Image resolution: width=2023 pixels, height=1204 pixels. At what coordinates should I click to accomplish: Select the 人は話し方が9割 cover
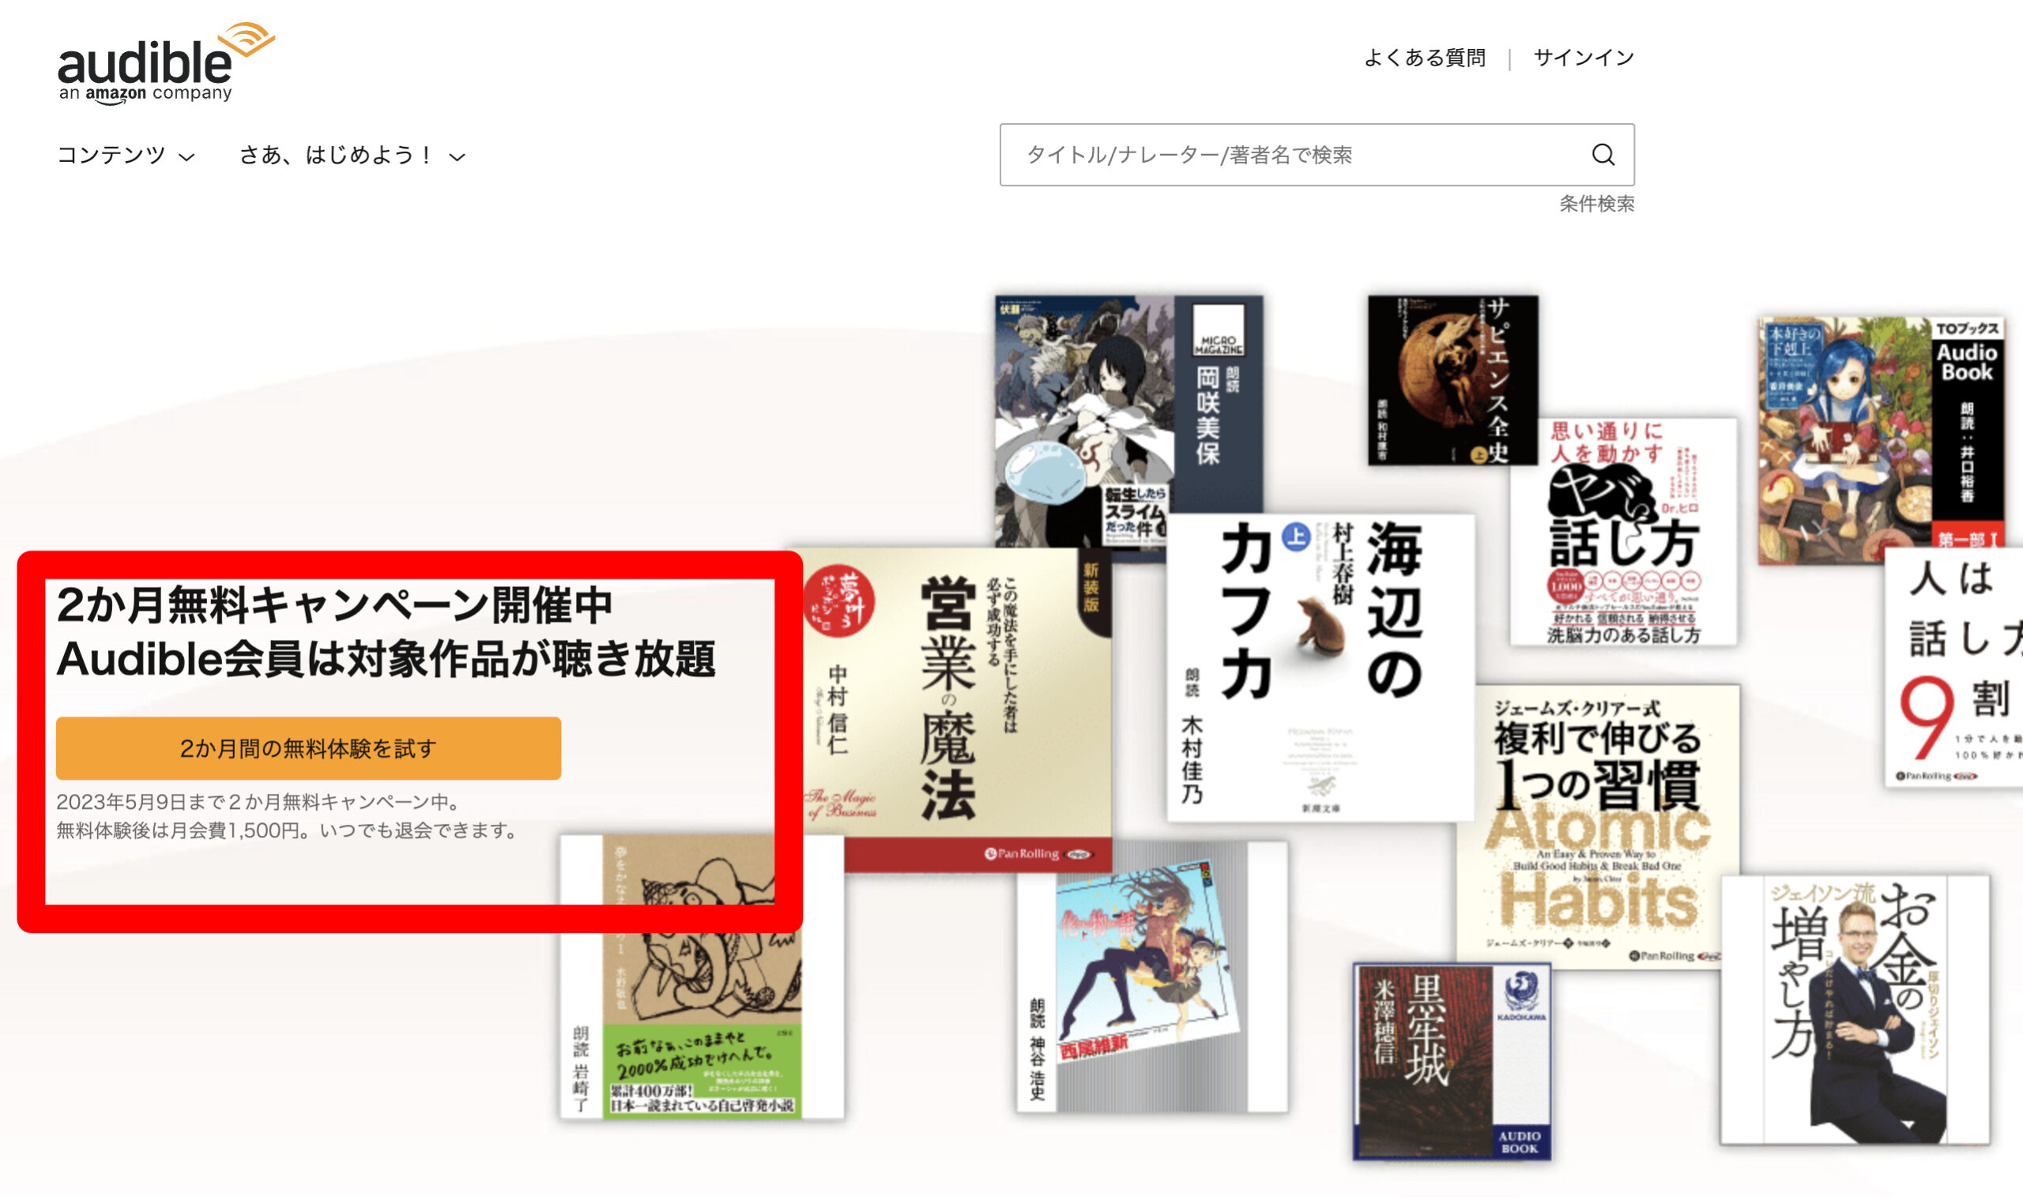(1956, 665)
